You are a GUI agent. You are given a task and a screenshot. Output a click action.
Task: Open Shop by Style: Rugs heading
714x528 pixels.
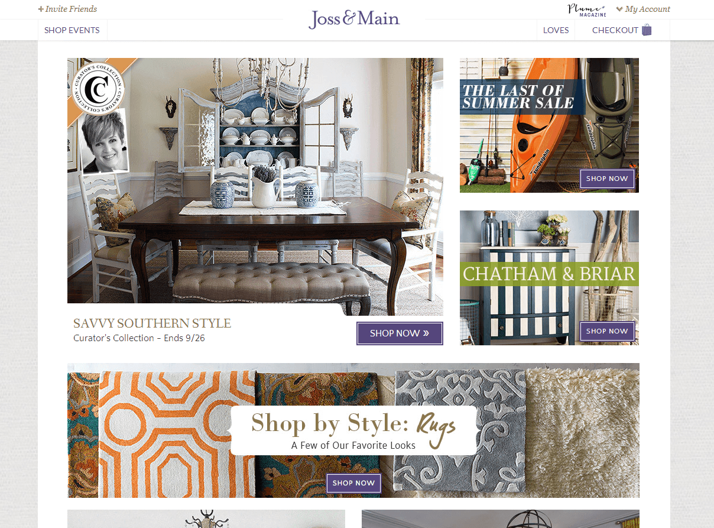click(x=353, y=423)
